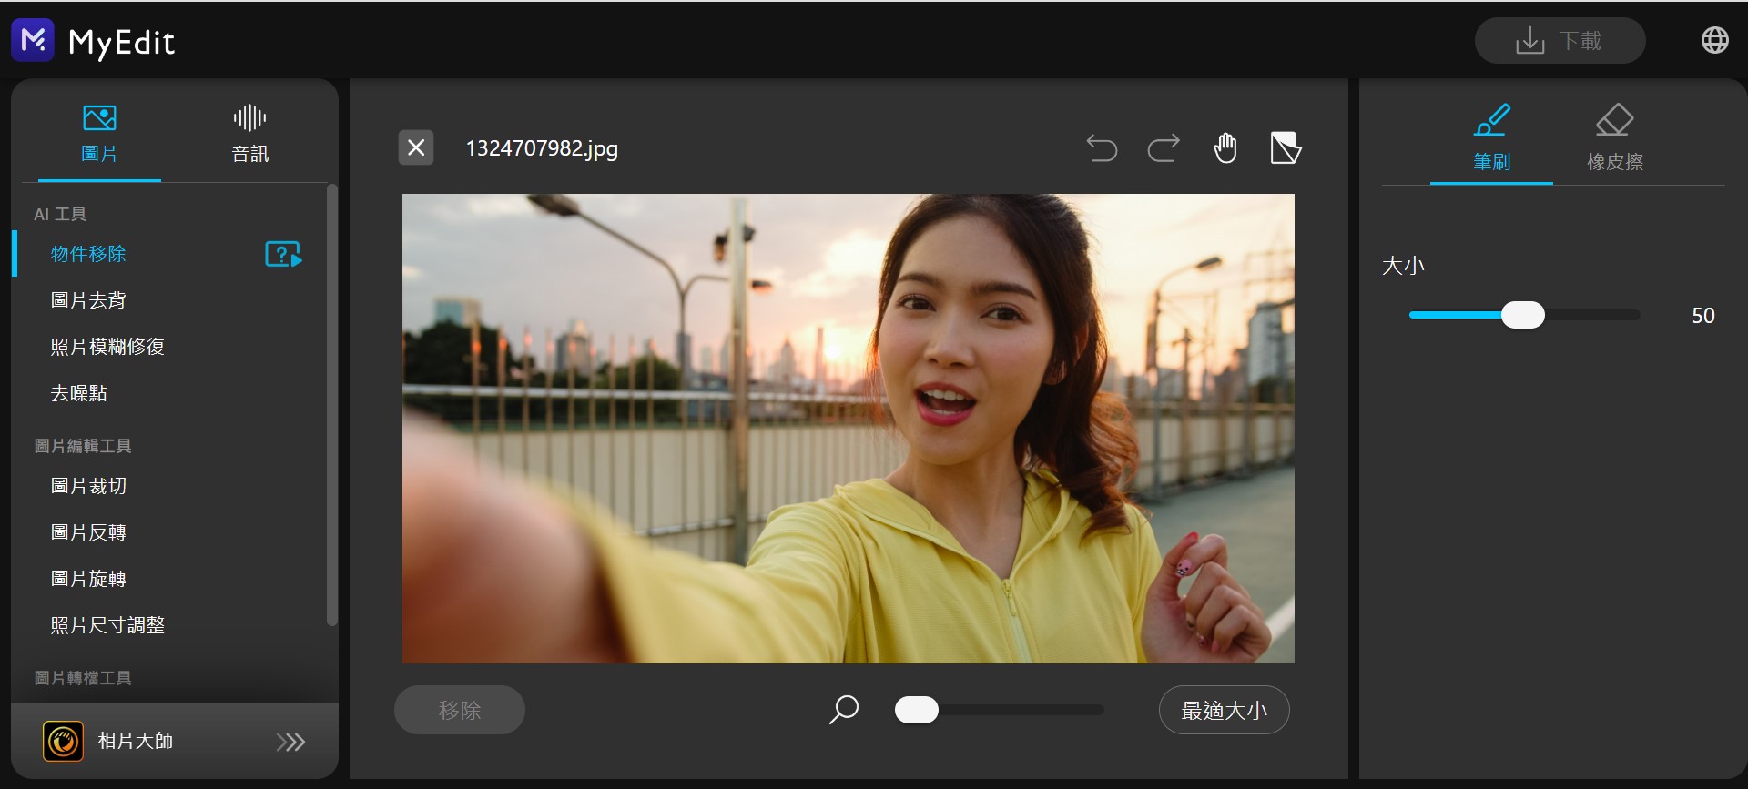The height and width of the screenshot is (789, 1748).
Task: Click the MyEdit logo icon
Action: click(33, 40)
